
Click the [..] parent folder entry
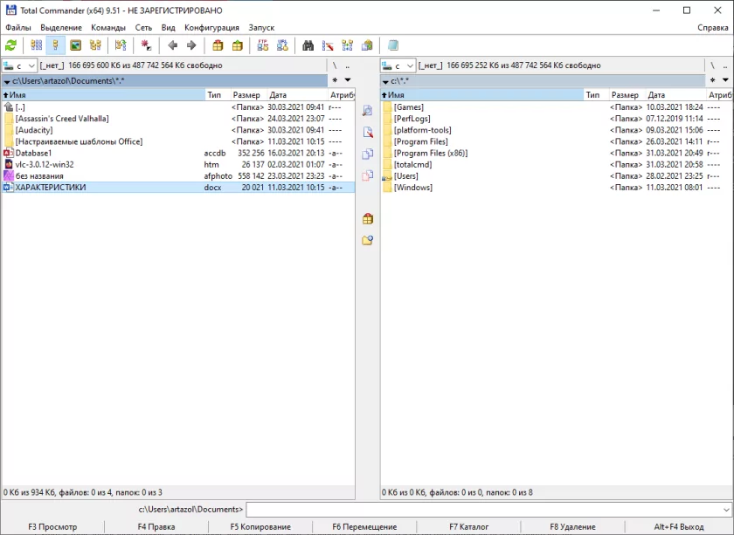click(178, 107)
